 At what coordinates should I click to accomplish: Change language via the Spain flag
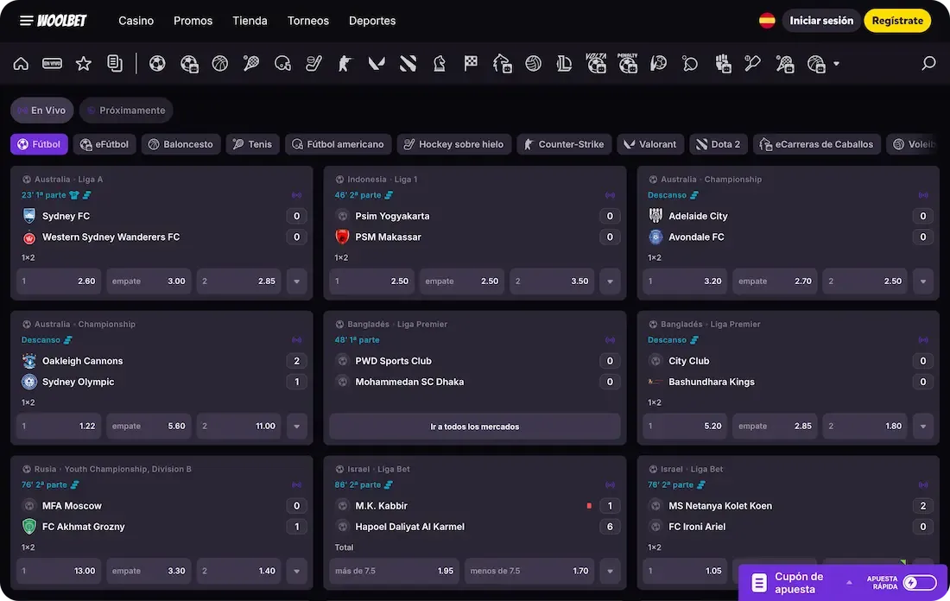[x=767, y=21]
